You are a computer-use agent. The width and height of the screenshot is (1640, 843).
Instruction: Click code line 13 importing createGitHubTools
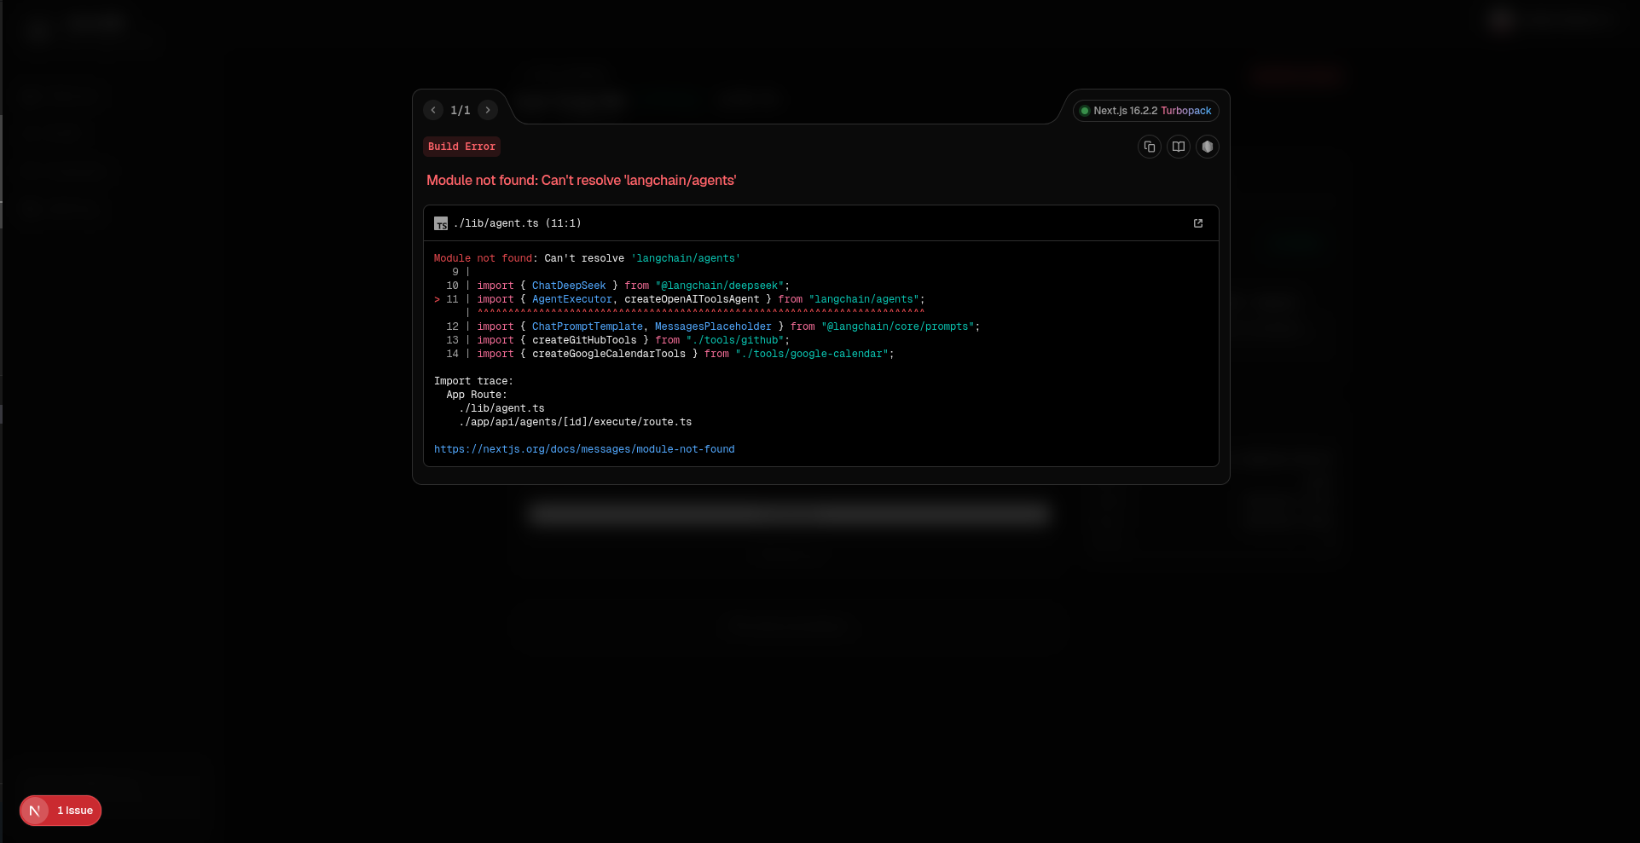pyautogui.click(x=618, y=340)
